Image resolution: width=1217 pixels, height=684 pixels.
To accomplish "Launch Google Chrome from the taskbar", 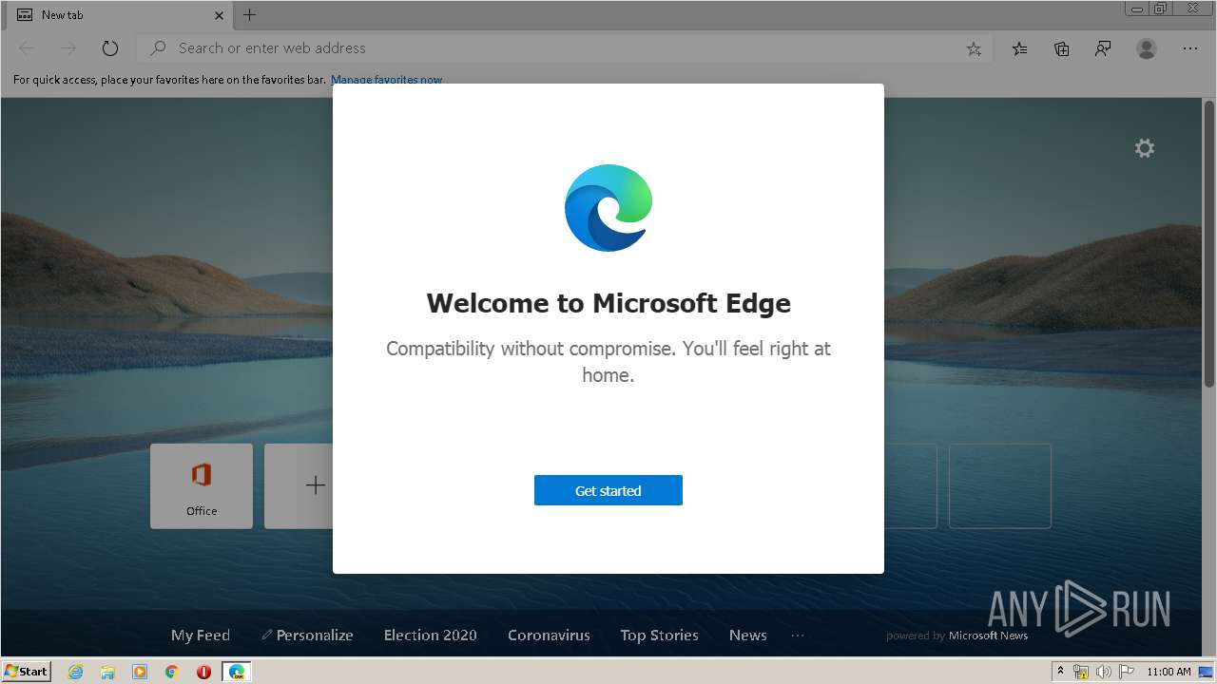I will tap(172, 672).
